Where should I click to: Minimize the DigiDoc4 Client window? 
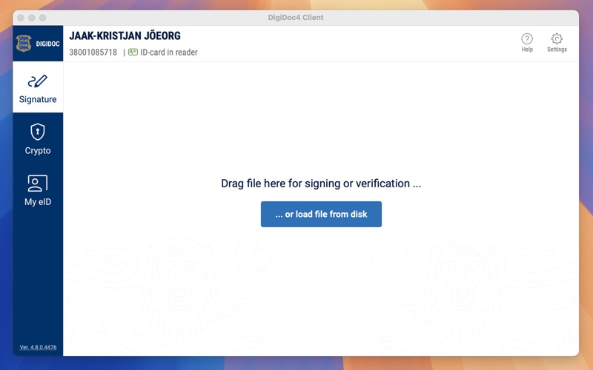[32, 18]
